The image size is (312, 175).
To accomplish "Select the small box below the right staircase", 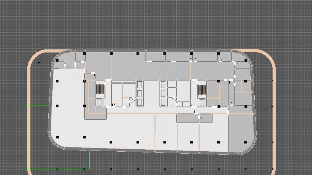I will pos(202,103).
